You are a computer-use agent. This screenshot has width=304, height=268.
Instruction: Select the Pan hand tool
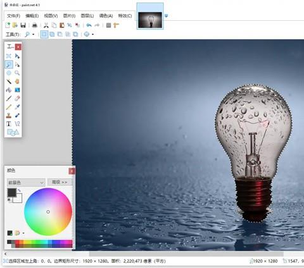pyautogui.click(x=17, y=82)
